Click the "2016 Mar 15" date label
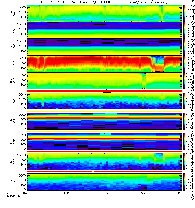This screenshot has height=208, width=195. click(x=11, y=196)
